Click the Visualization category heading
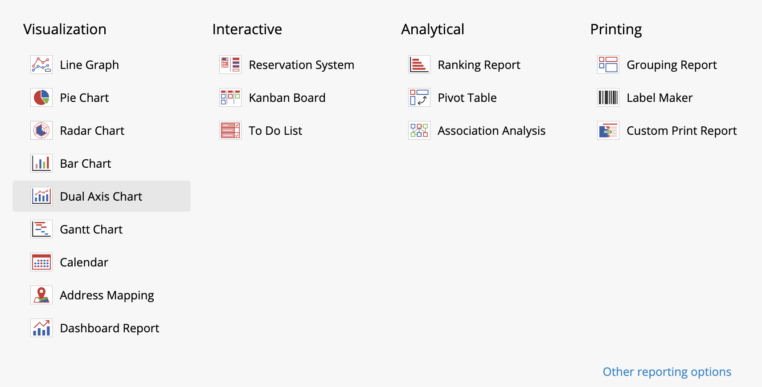The image size is (762, 387). 65,29
